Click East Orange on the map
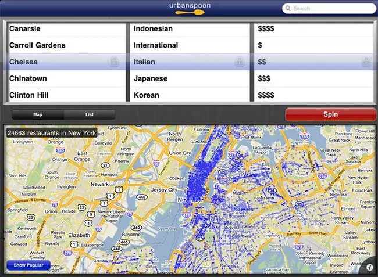Screen dimensions: 378x277 82,156
